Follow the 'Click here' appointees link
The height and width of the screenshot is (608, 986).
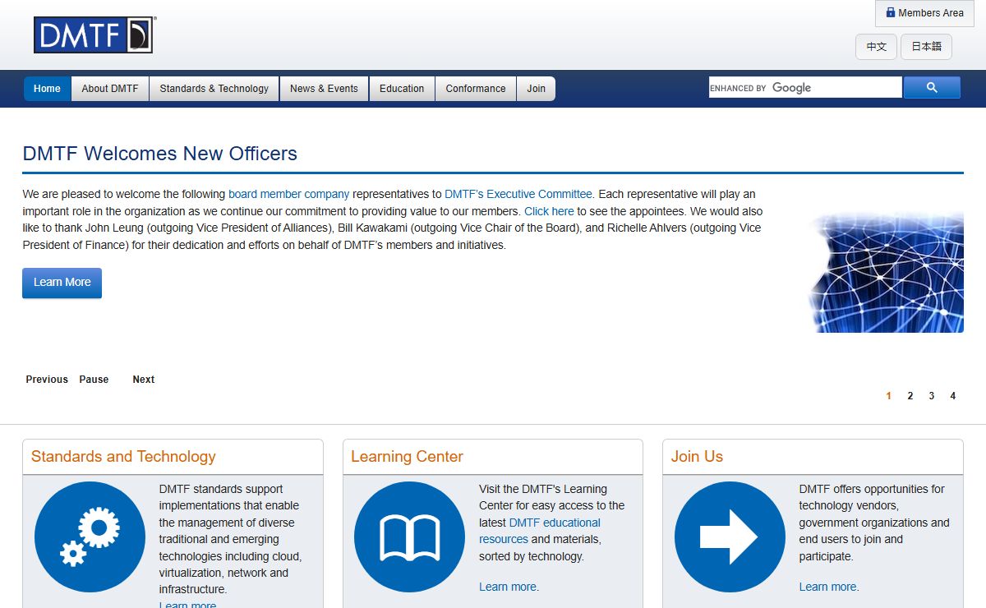(549, 211)
